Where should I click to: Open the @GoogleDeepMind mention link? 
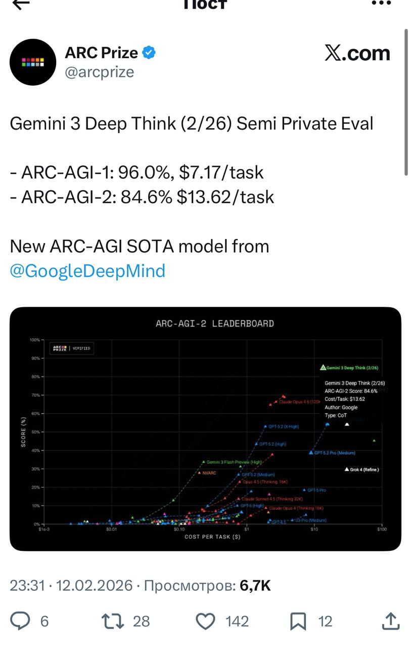tap(87, 271)
